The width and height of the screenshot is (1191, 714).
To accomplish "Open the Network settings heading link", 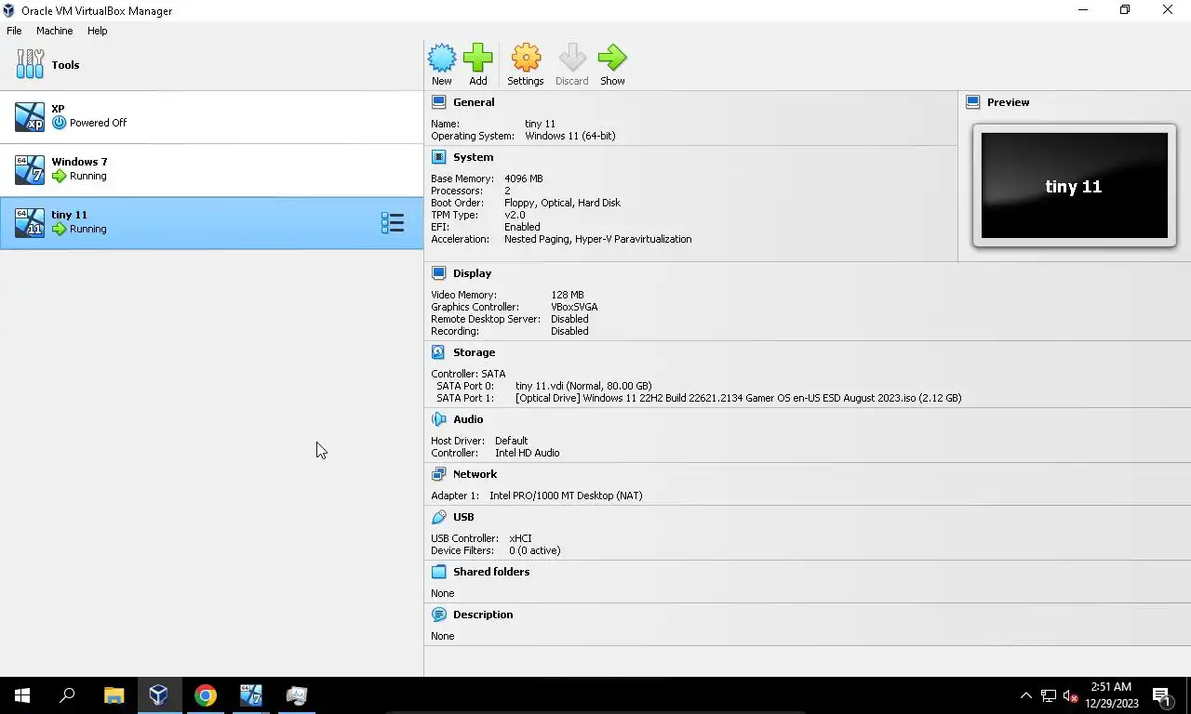I will coord(475,474).
